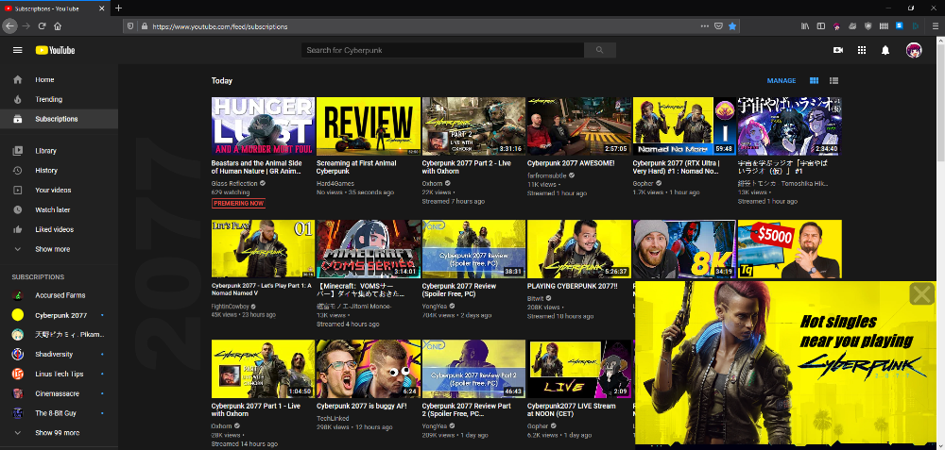Click the browser back arrow
The image size is (945, 450).
(x=9, y=25)
